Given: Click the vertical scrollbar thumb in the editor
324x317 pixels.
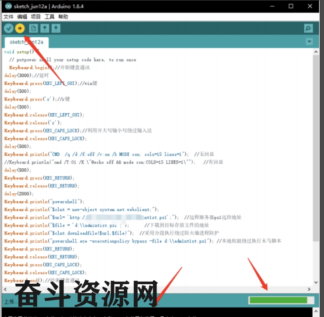Looking at the screenshot, I should click(x=316, y=148).
